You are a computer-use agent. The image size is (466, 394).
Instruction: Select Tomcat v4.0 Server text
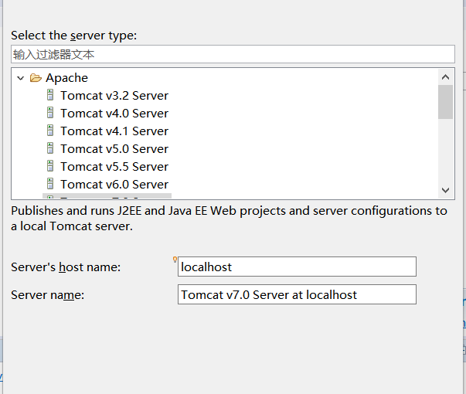pyautogui.click(x=114, y=114)
